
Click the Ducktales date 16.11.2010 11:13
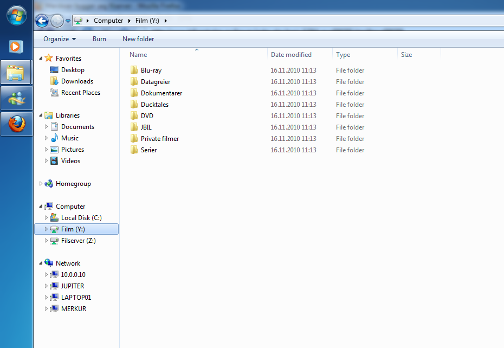click(x=294, y=105)
